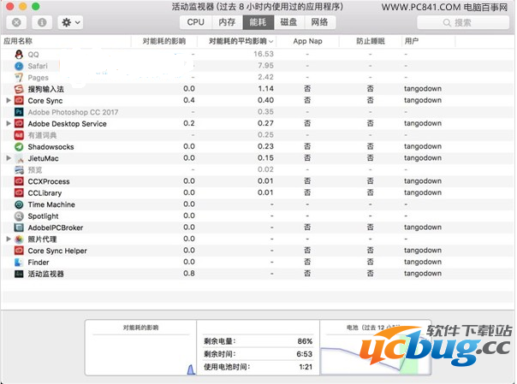Screen dimensions: 517x384
Task: Click the 活动监视器 app icon
Action: click(x=19, y=274)
